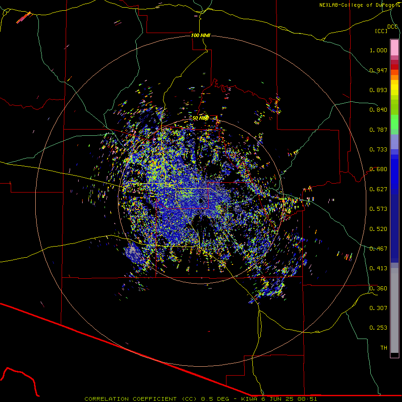The height and width of the screenshot is (402, 402).
Task: Click the black radar site dot at center
Action: [201, 201]
